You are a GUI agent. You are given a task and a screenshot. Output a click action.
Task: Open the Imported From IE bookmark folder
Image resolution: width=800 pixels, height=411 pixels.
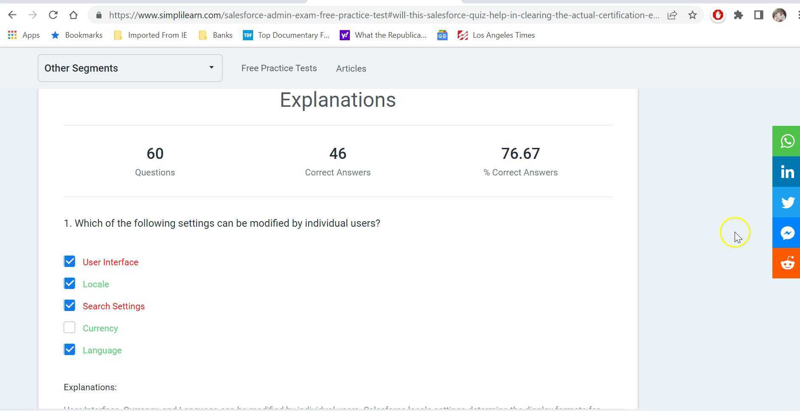[151, 35]
